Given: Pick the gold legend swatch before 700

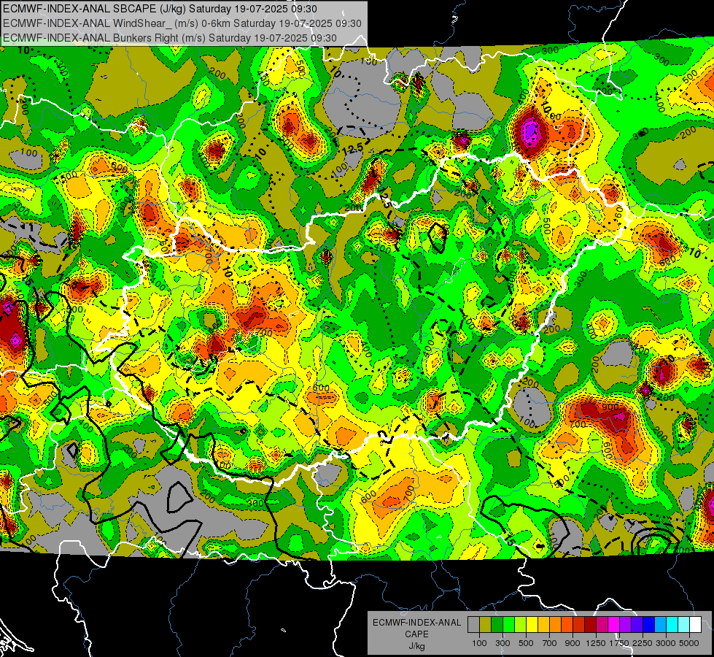Looking at the screenshot, I should (543, 625).
